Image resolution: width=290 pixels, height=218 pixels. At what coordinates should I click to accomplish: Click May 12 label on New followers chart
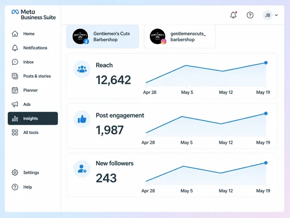point(226,191)
